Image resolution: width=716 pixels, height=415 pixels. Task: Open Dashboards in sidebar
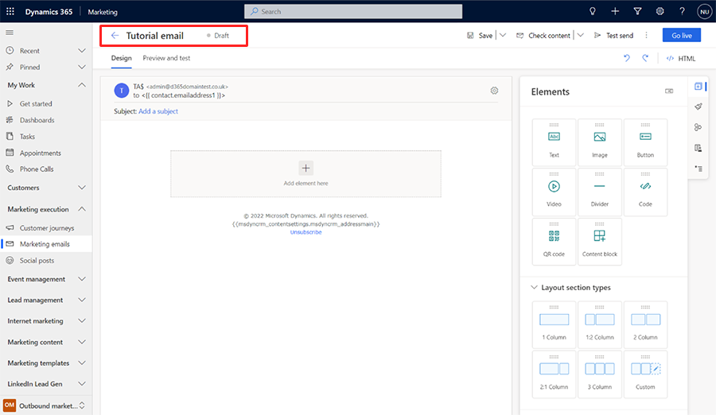pos(45,120)
